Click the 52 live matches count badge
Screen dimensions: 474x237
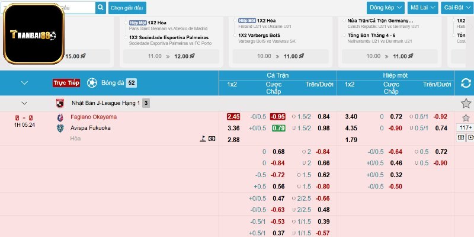point(131,83)
